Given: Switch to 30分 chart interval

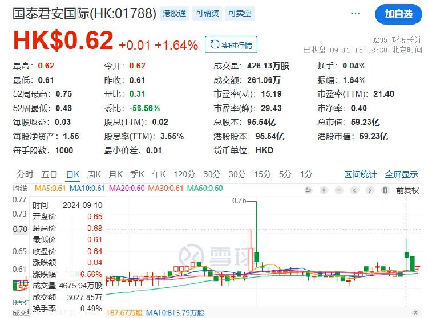Looking at the screenshot, I should click(237, 174).
